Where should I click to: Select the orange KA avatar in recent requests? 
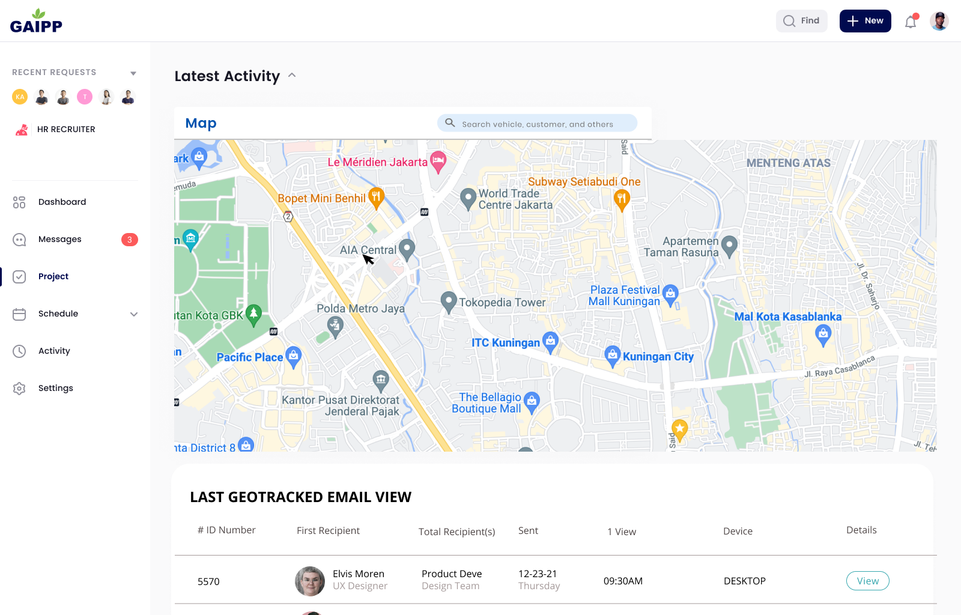coord(20,97)
